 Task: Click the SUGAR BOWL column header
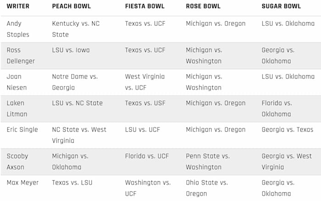click(x=281, y=6)
